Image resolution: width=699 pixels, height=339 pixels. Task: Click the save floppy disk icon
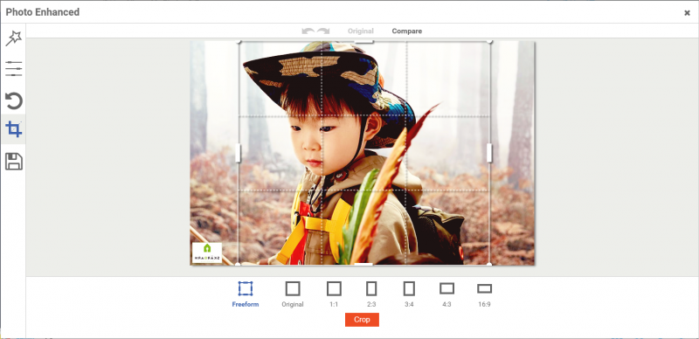13,161
